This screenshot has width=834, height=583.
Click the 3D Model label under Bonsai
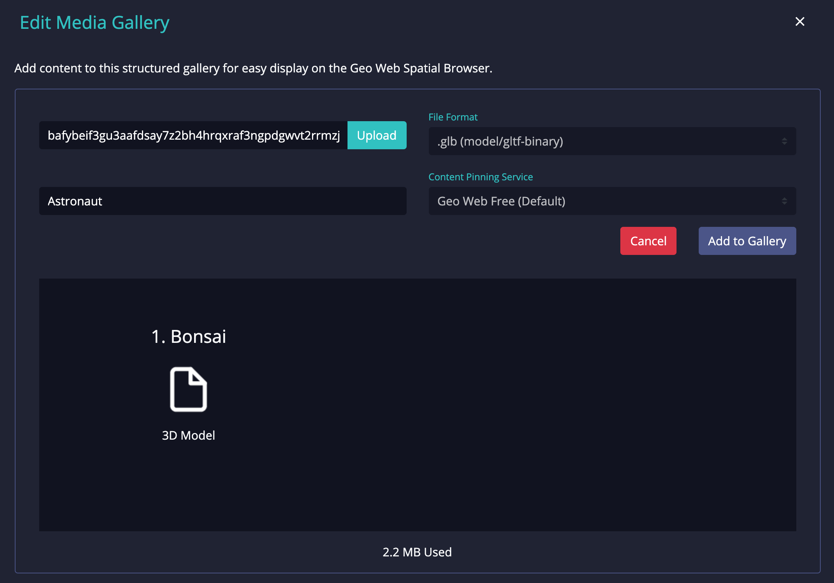[189, 435]
